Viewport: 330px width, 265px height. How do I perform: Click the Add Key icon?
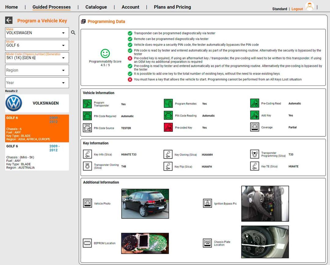(x=255, y=115)
